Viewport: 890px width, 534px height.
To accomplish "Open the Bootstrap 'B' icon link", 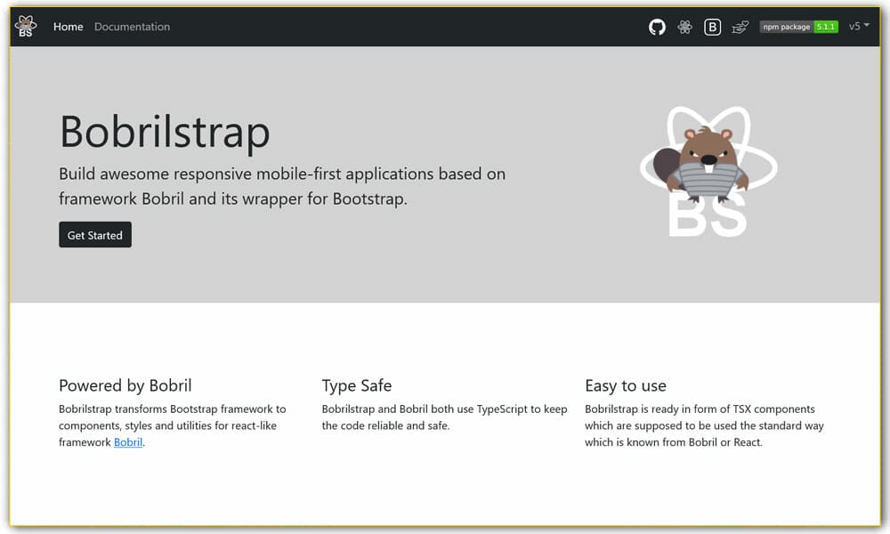I will click(712, 27).
